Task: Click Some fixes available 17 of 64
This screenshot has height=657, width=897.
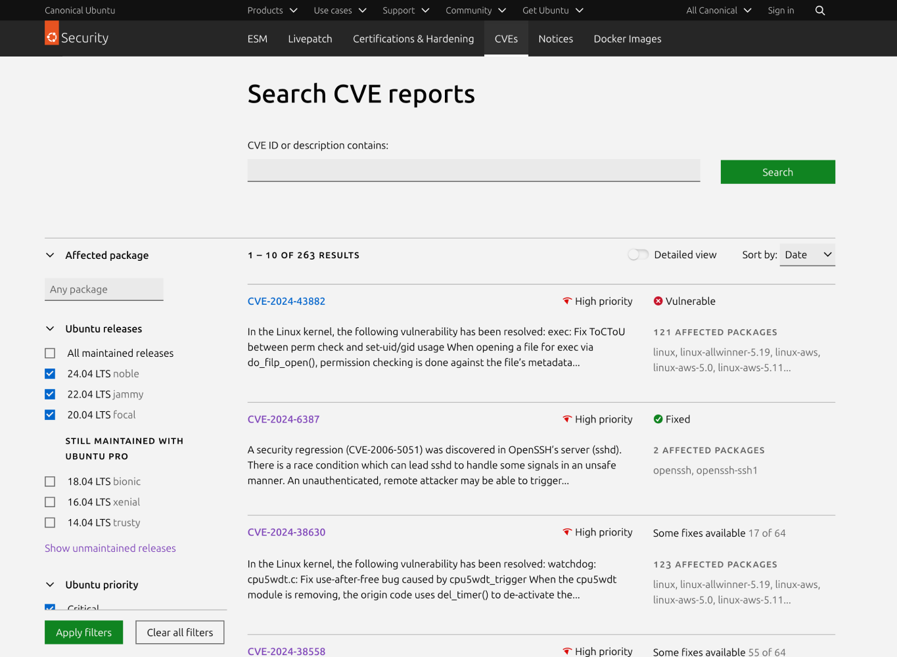Action: (719, 533)
